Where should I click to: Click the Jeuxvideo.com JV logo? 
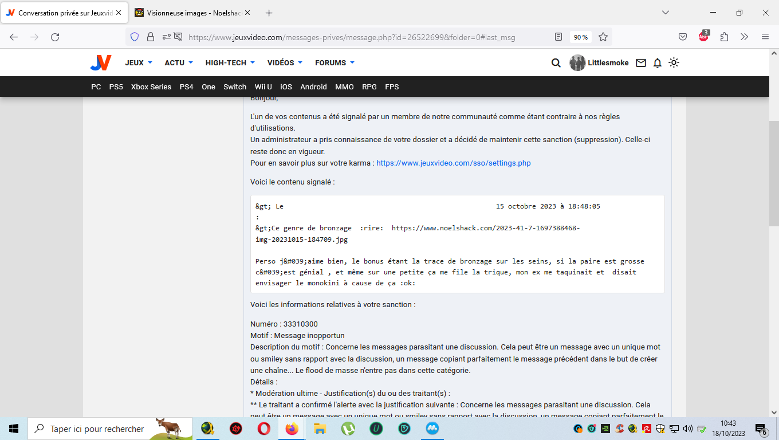pyautogui.click(x=100, y=63)
